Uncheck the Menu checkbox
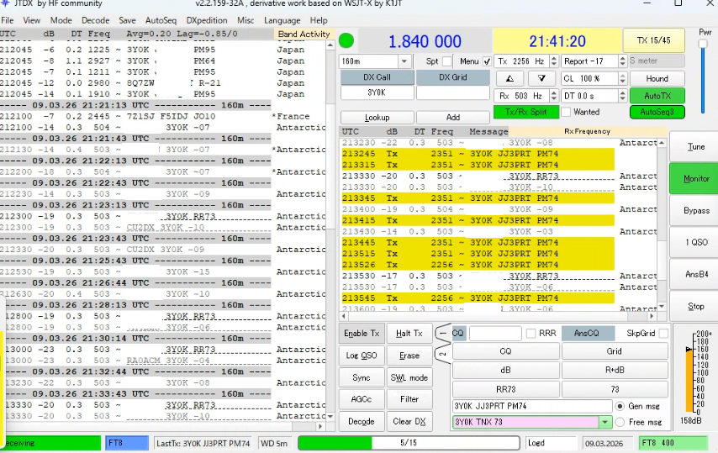This screenshot has height=453, width=718. click(487, 61)
